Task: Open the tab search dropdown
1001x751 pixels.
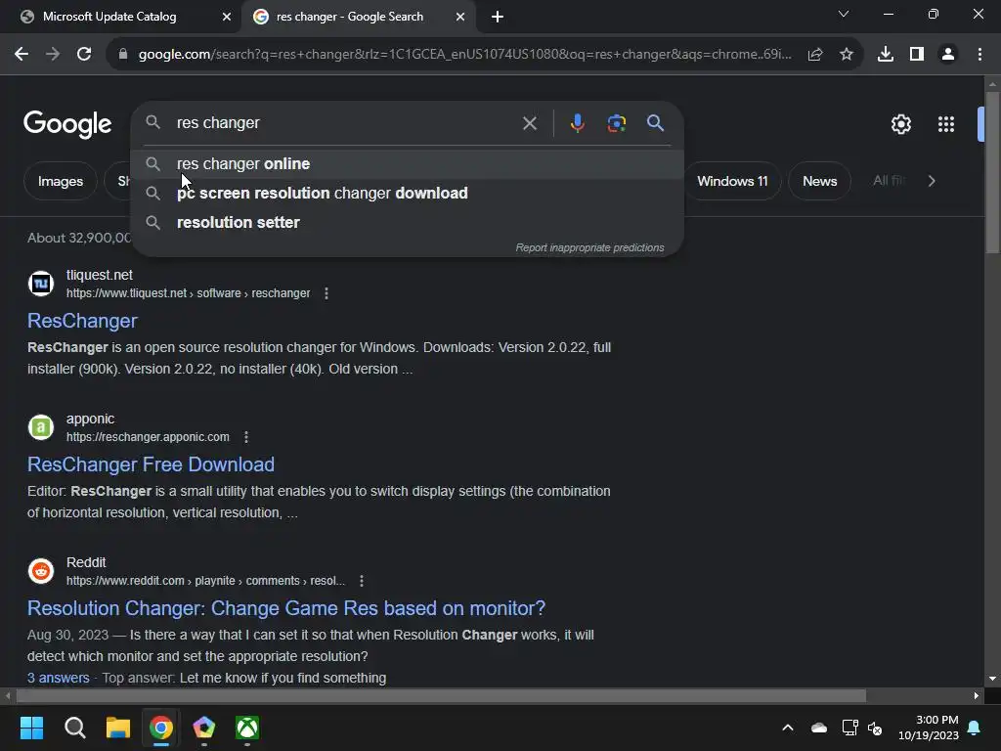Action: [x=844, y=14]
